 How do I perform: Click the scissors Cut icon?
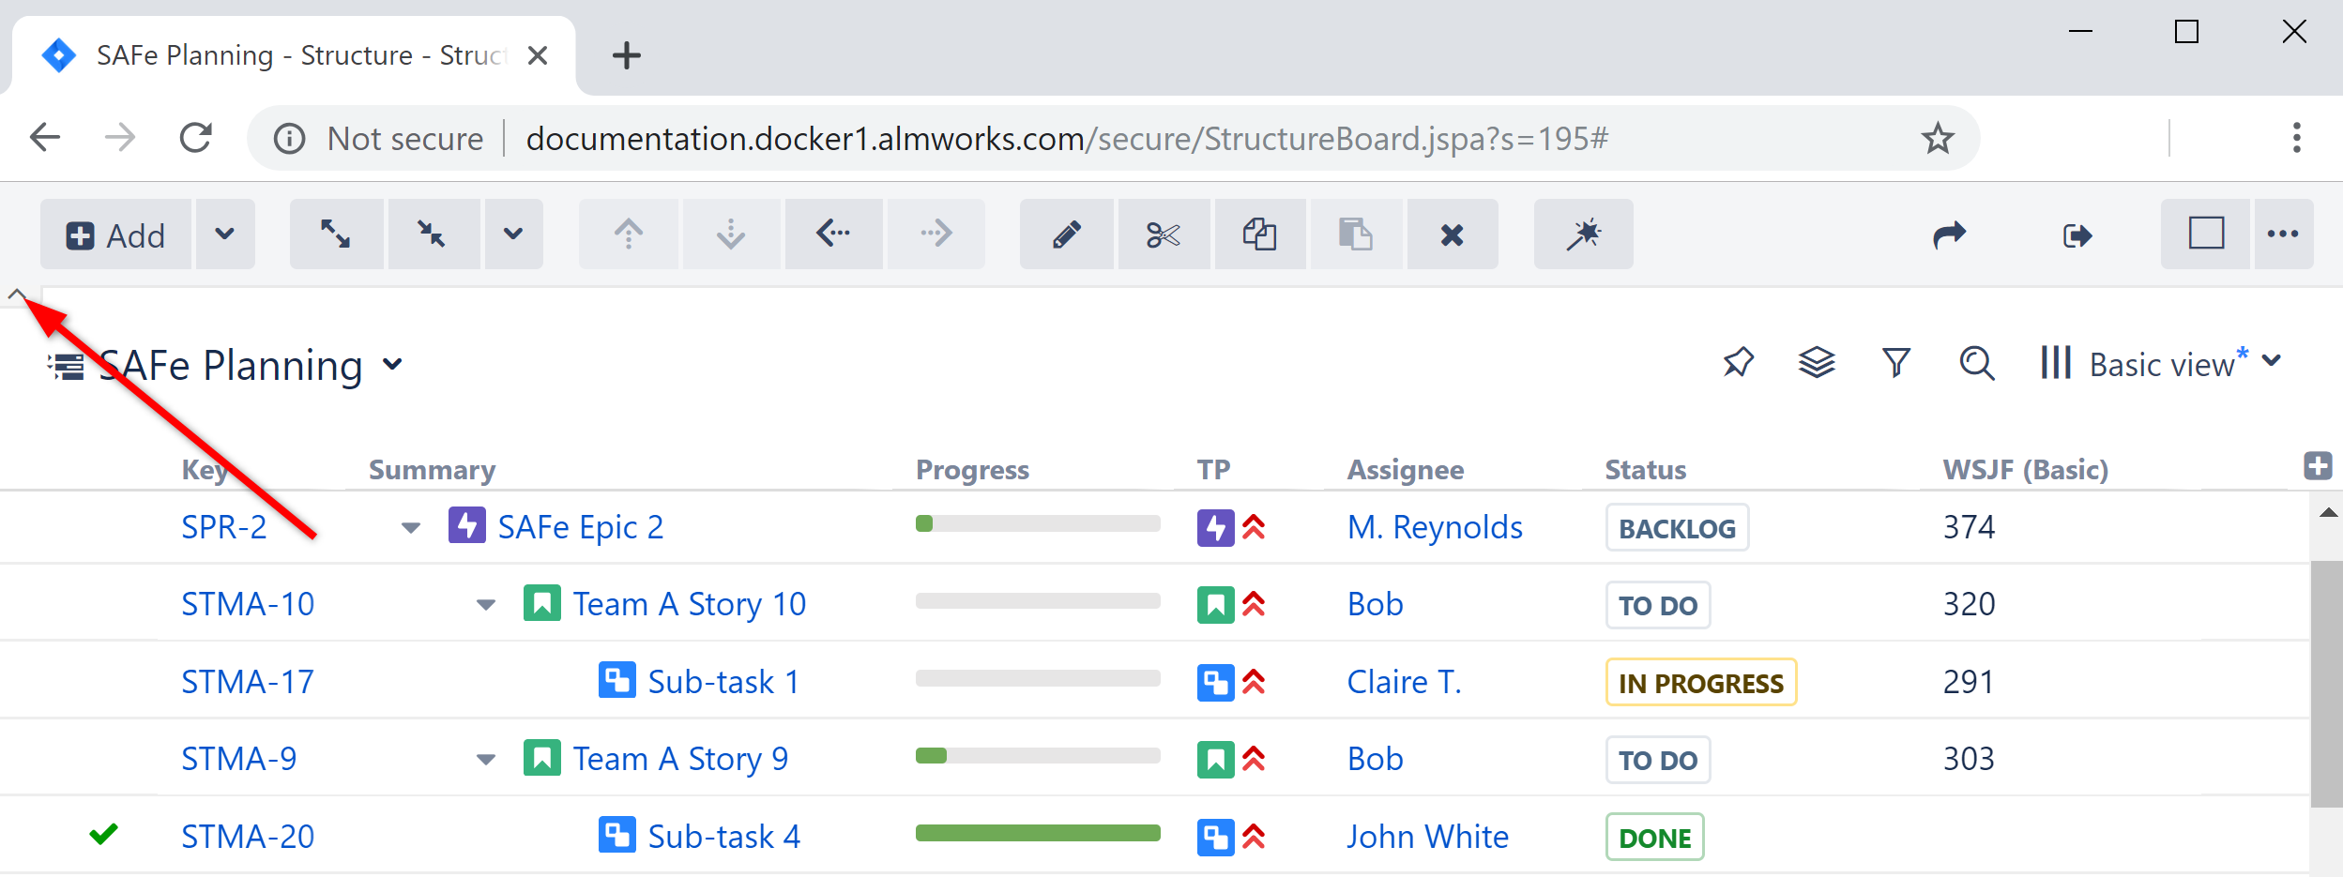(1163, 234)
